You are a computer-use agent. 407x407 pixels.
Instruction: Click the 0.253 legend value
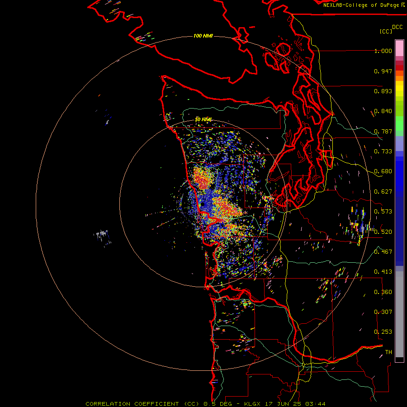(383, 332)
